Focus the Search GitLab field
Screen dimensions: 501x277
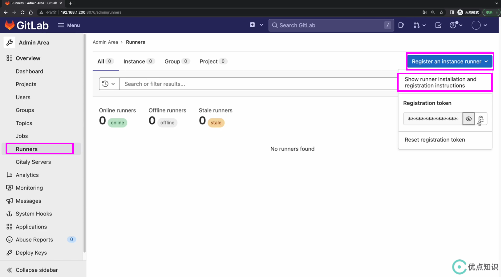(x=331, y=25)
